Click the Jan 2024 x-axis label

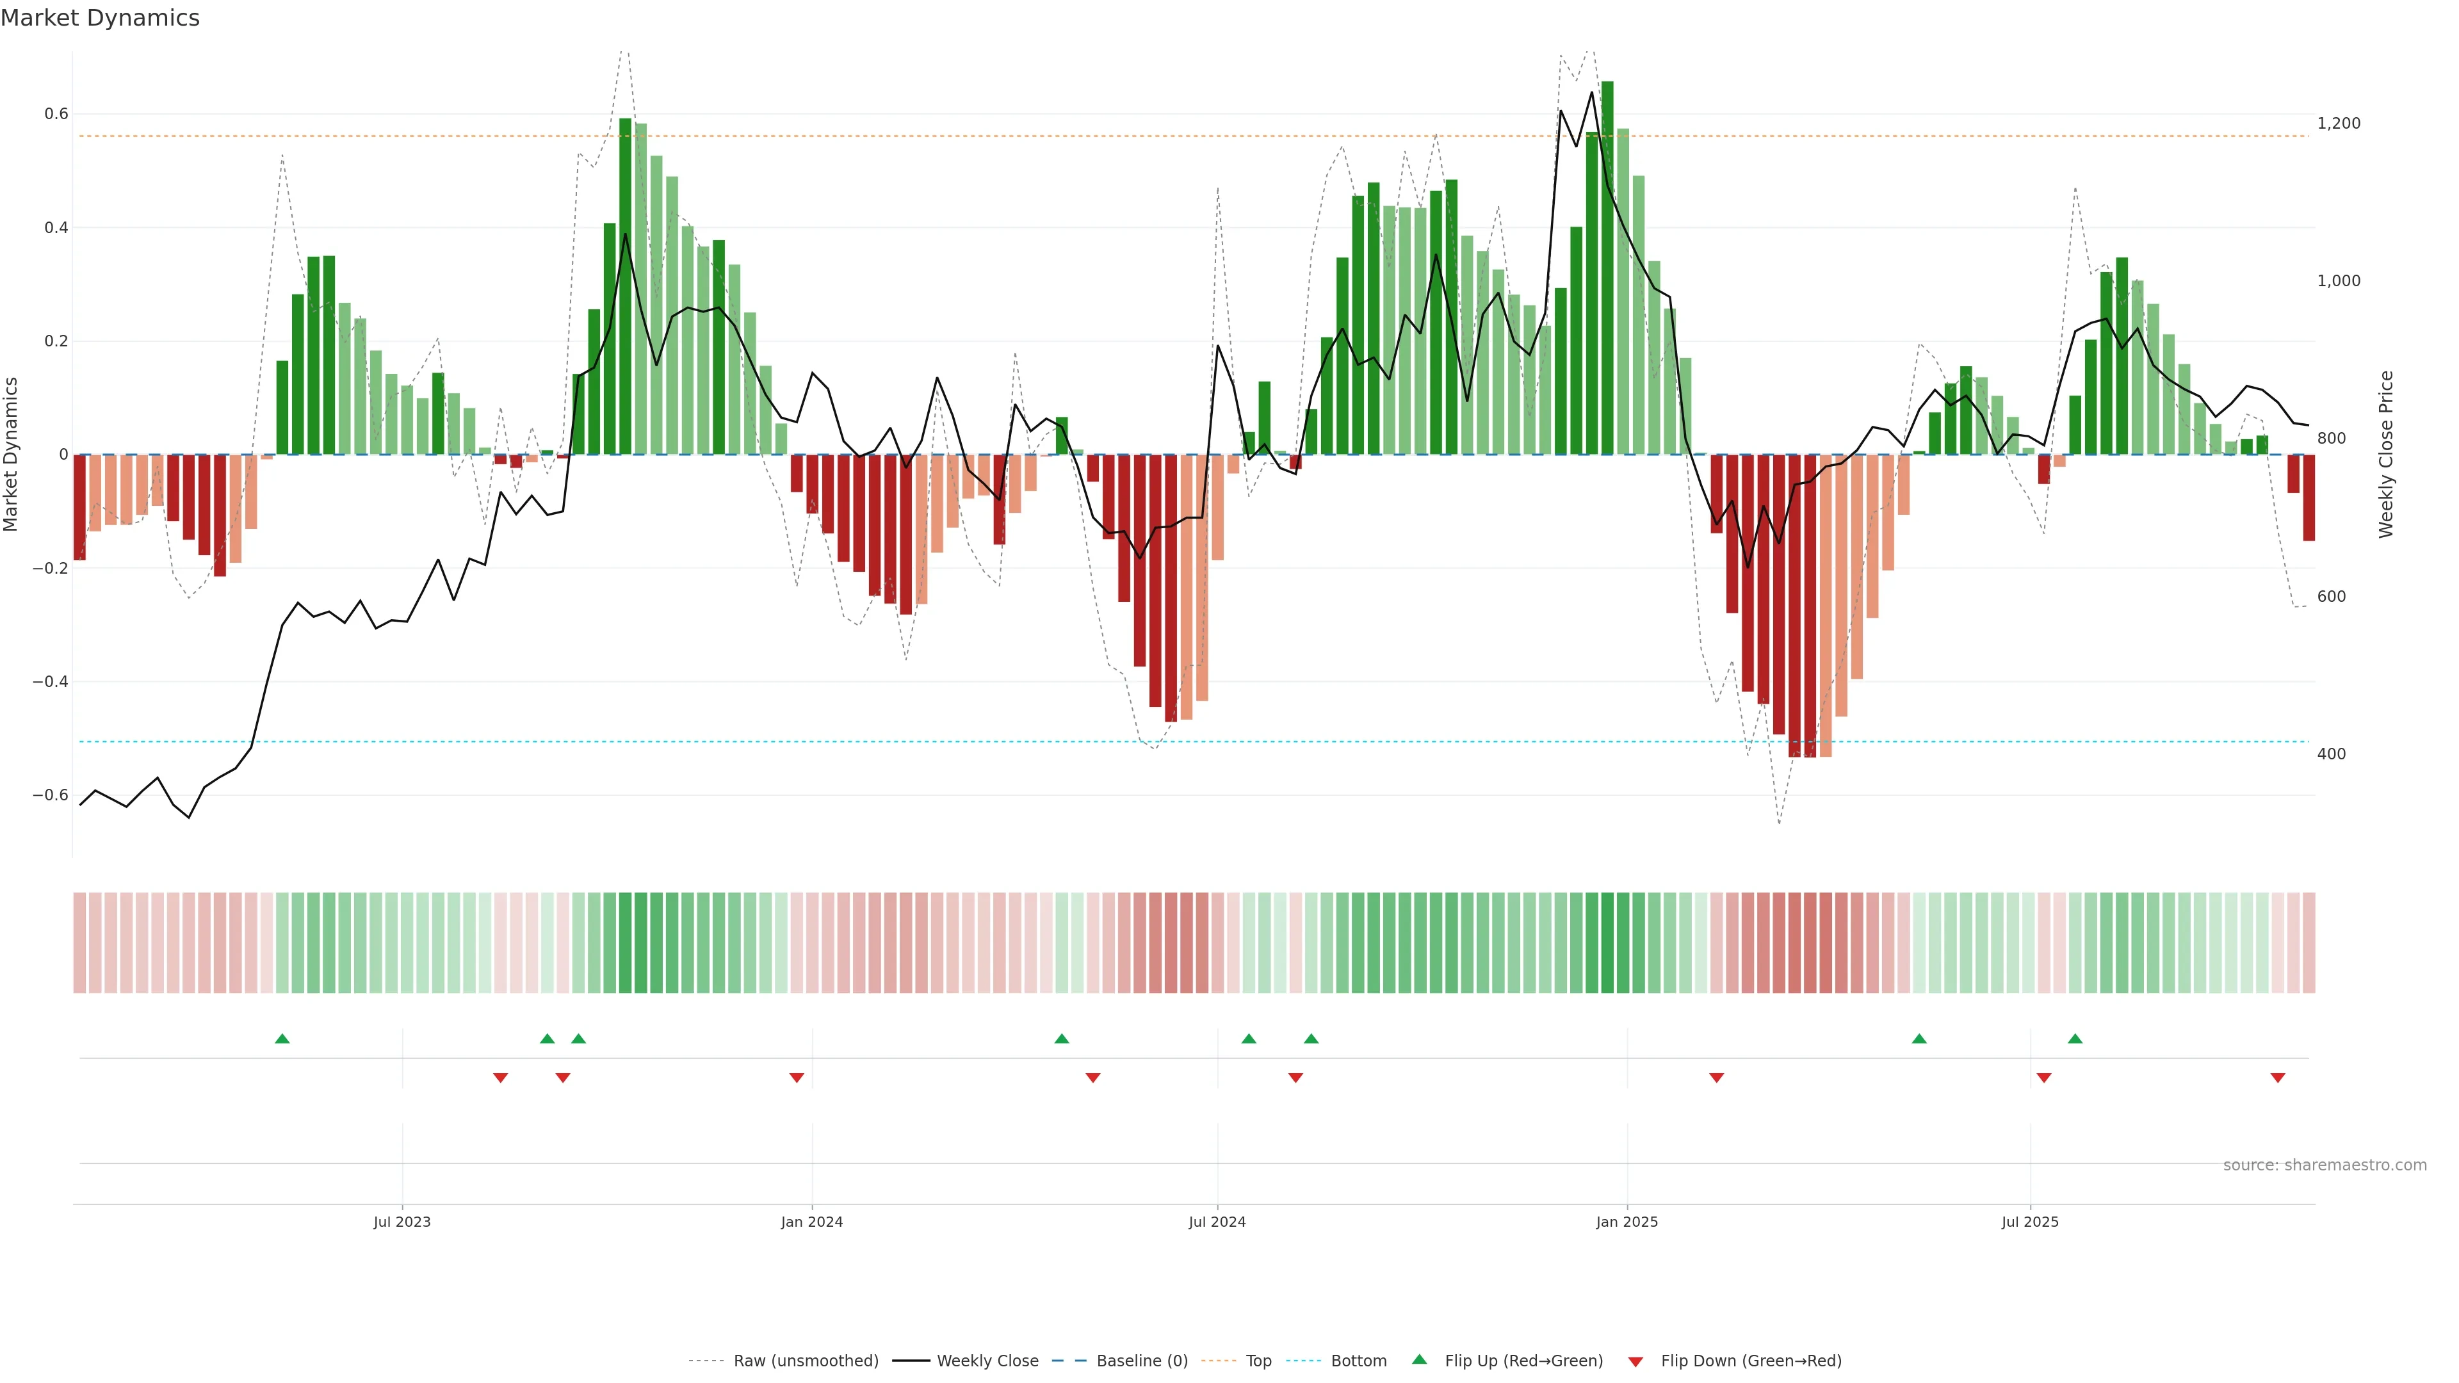tap(811, 1222)
